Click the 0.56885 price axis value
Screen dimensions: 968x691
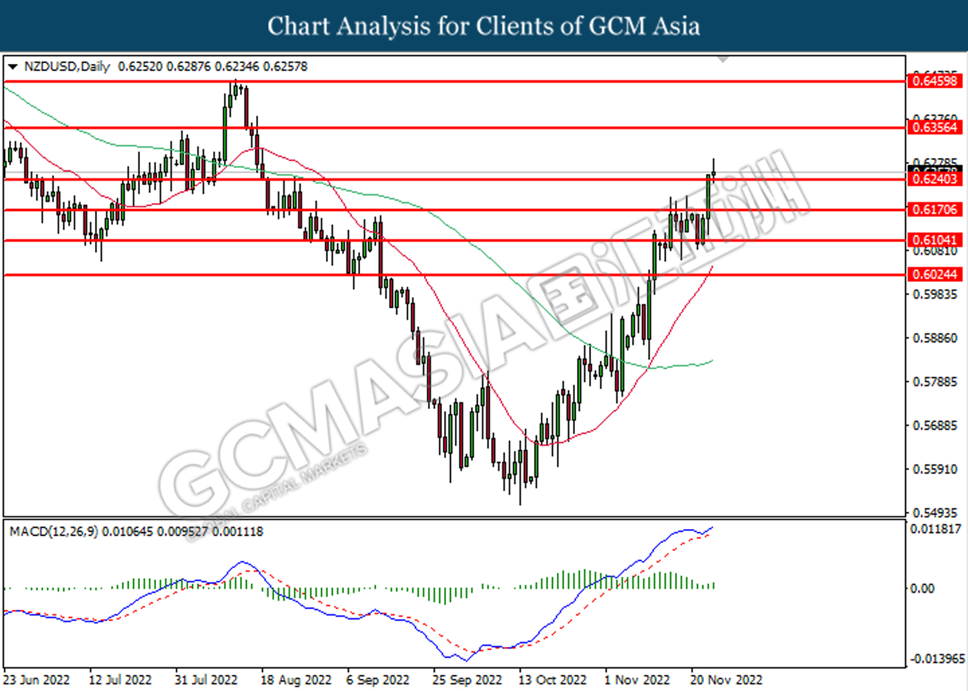tap(935, 426)
